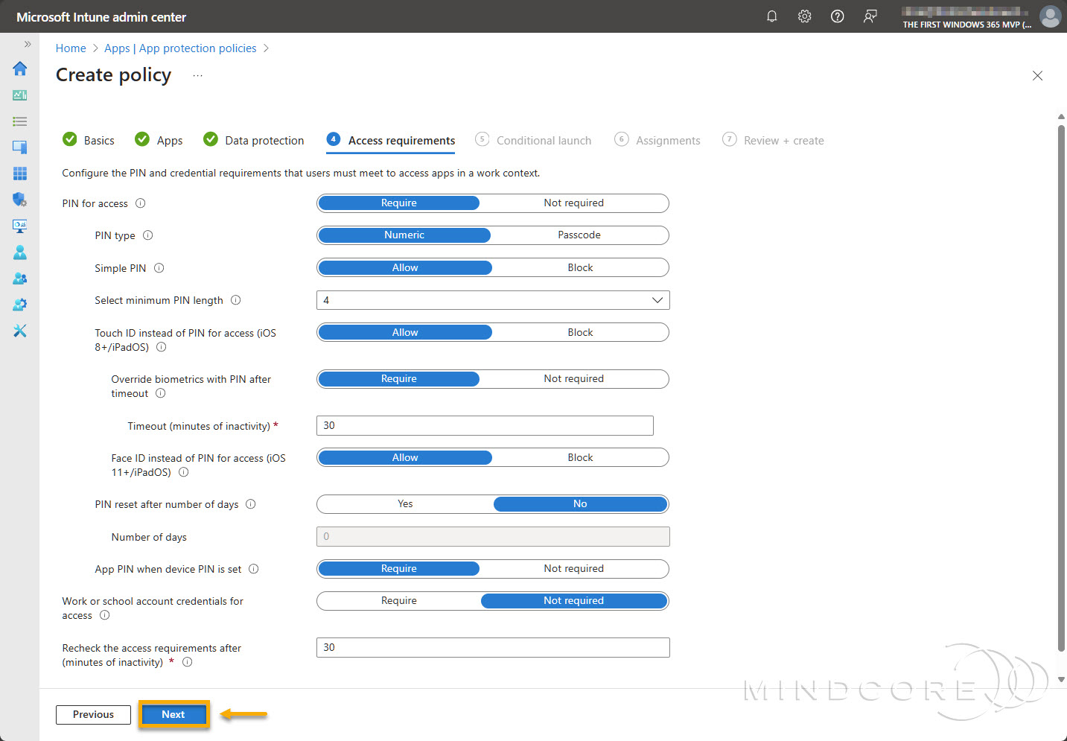Show info for Work or school account credentials
The height and width of the screenshot is (741, 1067).
pos(105,615)
